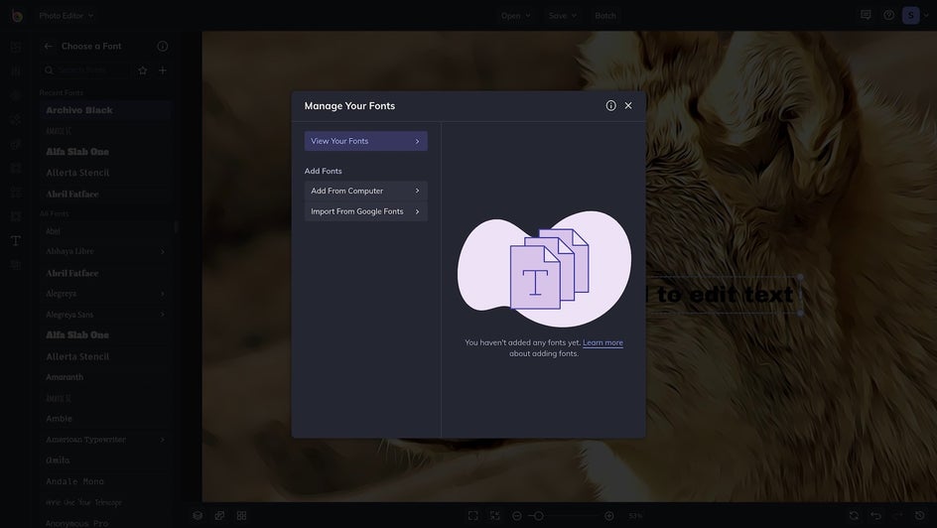937x528 pixels.
Task: Click Batch in top bar
Action: click(x=605, y=16)
